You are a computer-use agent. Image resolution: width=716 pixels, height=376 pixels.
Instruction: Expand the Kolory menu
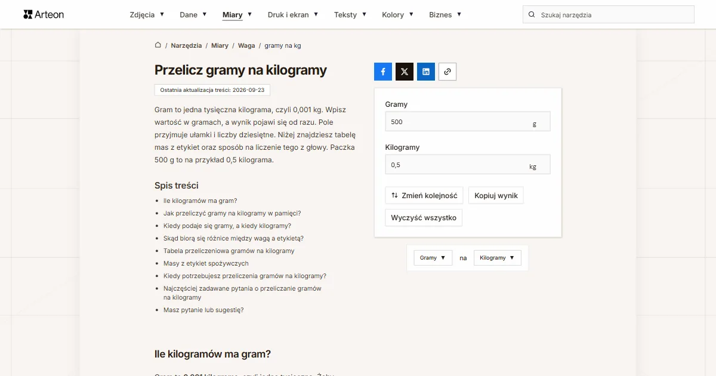click(x=398, y=15)
